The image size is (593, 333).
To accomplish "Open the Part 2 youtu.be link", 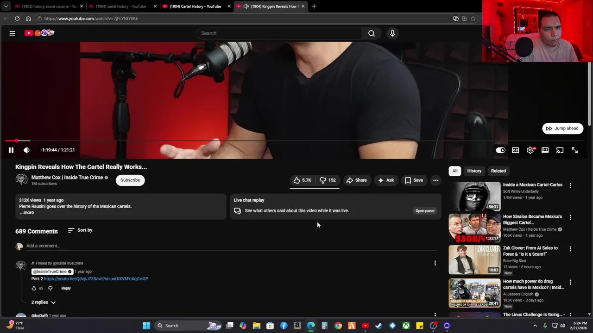I will point(96,279).
